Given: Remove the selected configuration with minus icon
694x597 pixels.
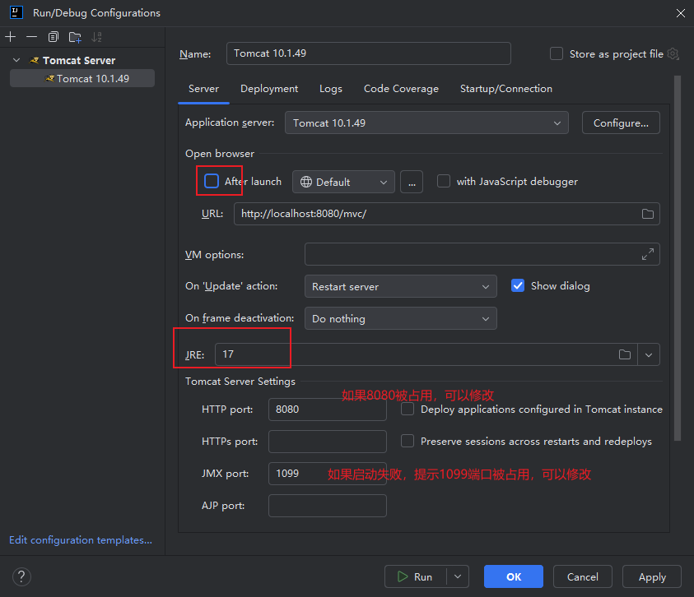Looking at the screenshot, I should 31,37.
